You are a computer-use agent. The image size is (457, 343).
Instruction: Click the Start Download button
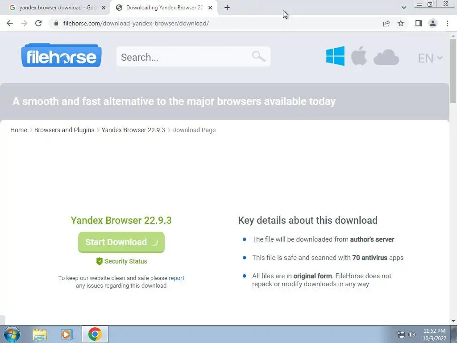121,243
